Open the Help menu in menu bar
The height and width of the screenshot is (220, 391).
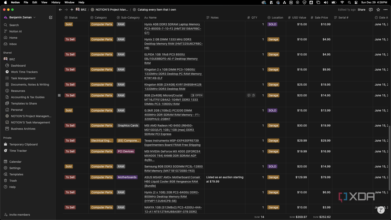click(81, 2)
